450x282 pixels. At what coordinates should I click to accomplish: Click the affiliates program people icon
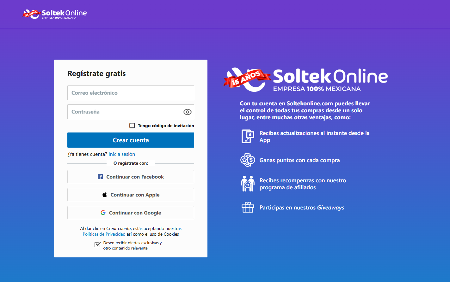(x=248, y=183)
